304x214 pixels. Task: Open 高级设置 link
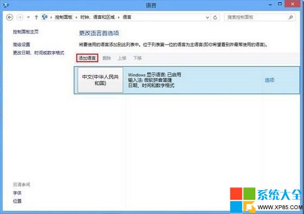tap(21, 45)
